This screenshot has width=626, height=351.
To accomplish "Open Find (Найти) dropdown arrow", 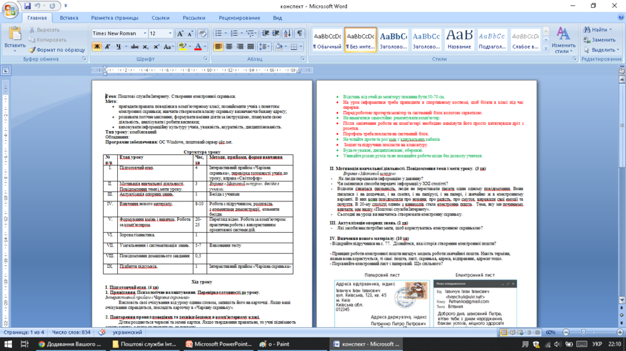I will coord(611,30).
